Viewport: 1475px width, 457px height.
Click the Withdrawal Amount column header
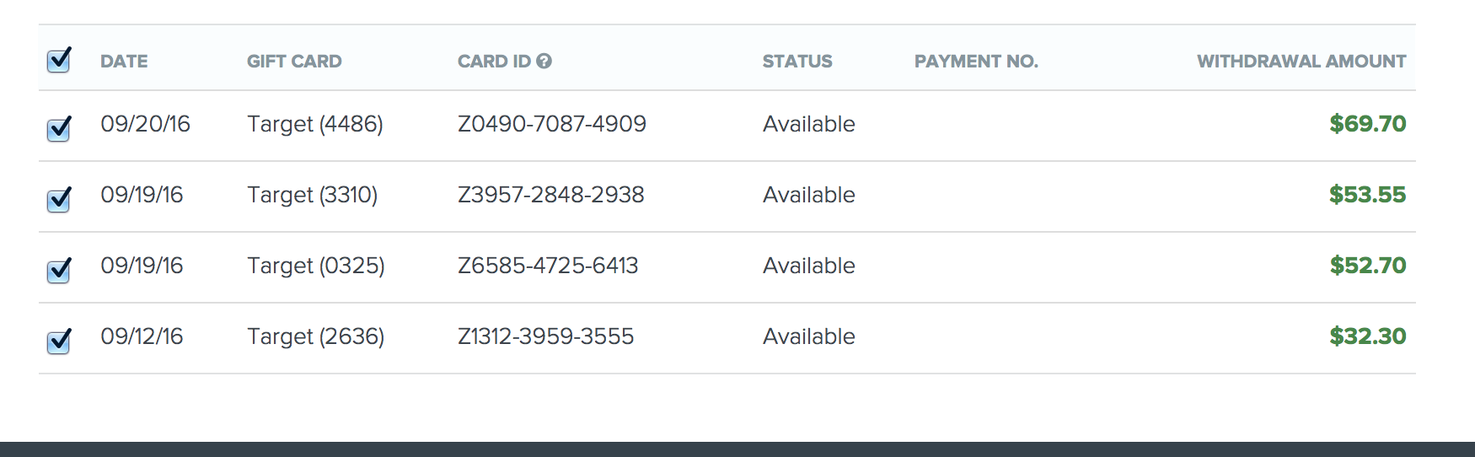click(1301, 62)
